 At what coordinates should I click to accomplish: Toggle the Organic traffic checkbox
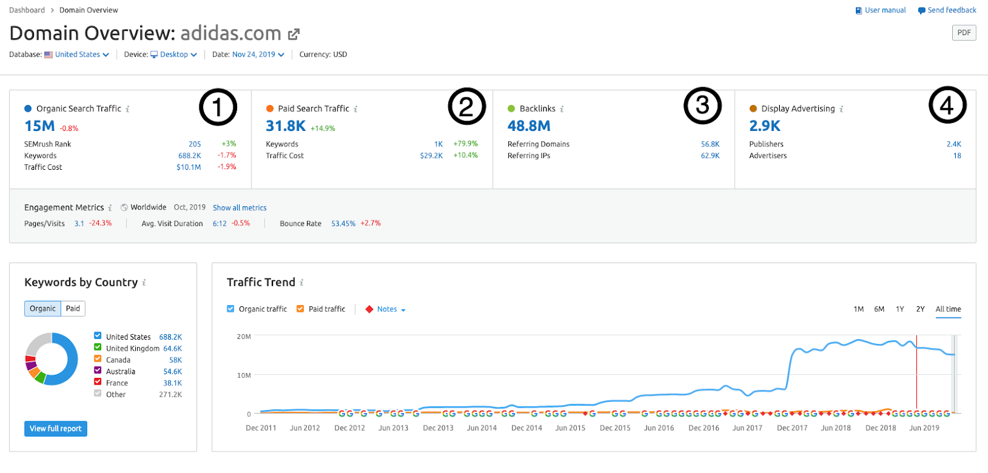[230, 309]
